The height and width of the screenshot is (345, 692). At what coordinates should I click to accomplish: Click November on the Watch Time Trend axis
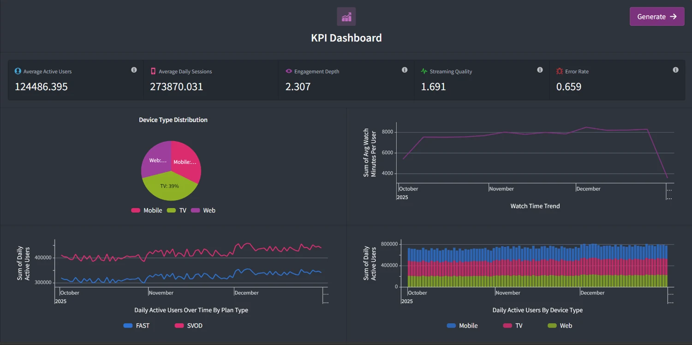coord(501,189)
